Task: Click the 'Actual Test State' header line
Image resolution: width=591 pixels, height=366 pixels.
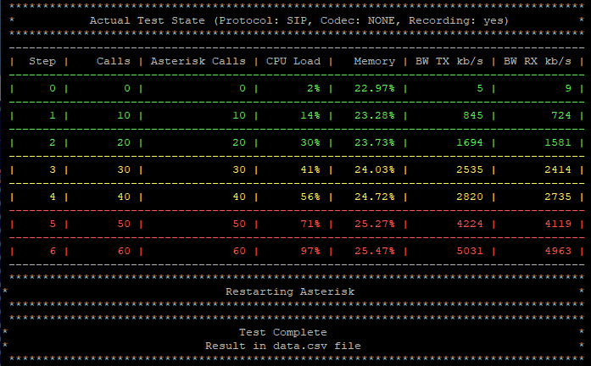Action: [x=299, y=20]
